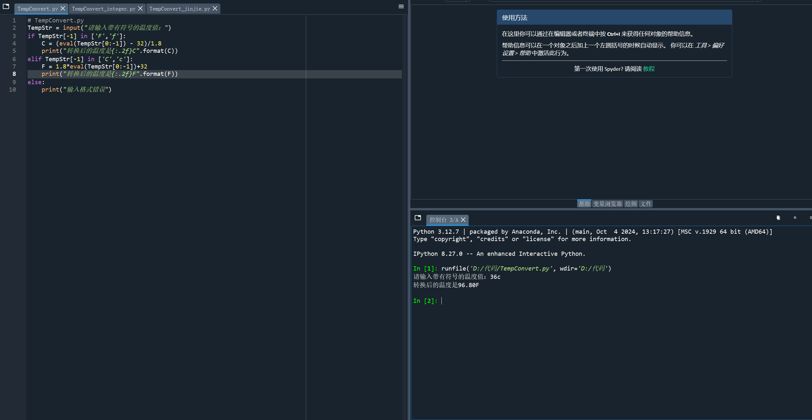Image resolution: width=812 pixels, height=420 pixels.
Task: Switch to the TempConvert_jinjie.py tab
Action: pyautogui.click(x=179, y=9)
